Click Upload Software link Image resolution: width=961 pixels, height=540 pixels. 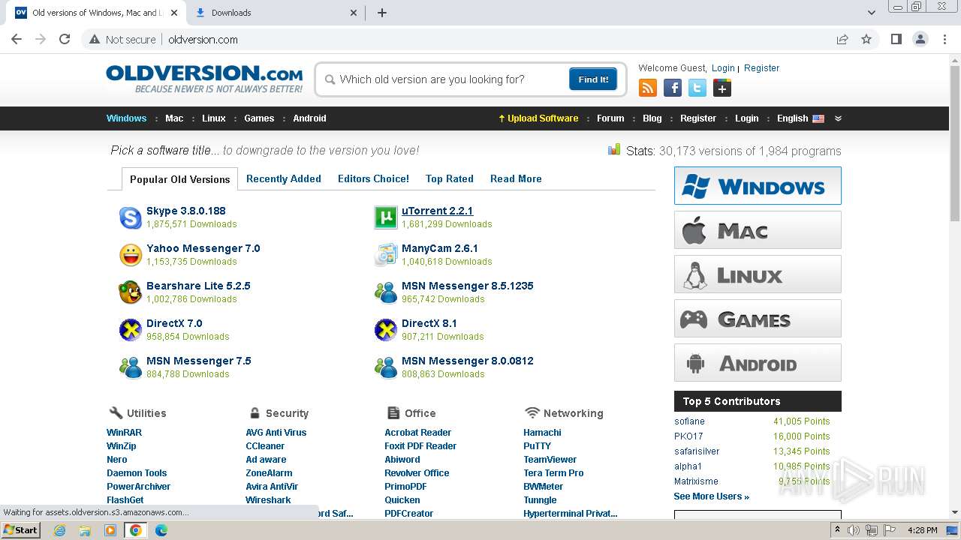coord(538,118)
